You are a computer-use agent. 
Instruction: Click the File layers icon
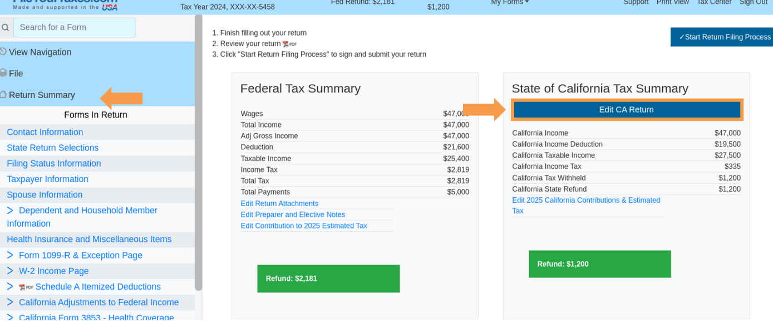[x=3, y=73]
